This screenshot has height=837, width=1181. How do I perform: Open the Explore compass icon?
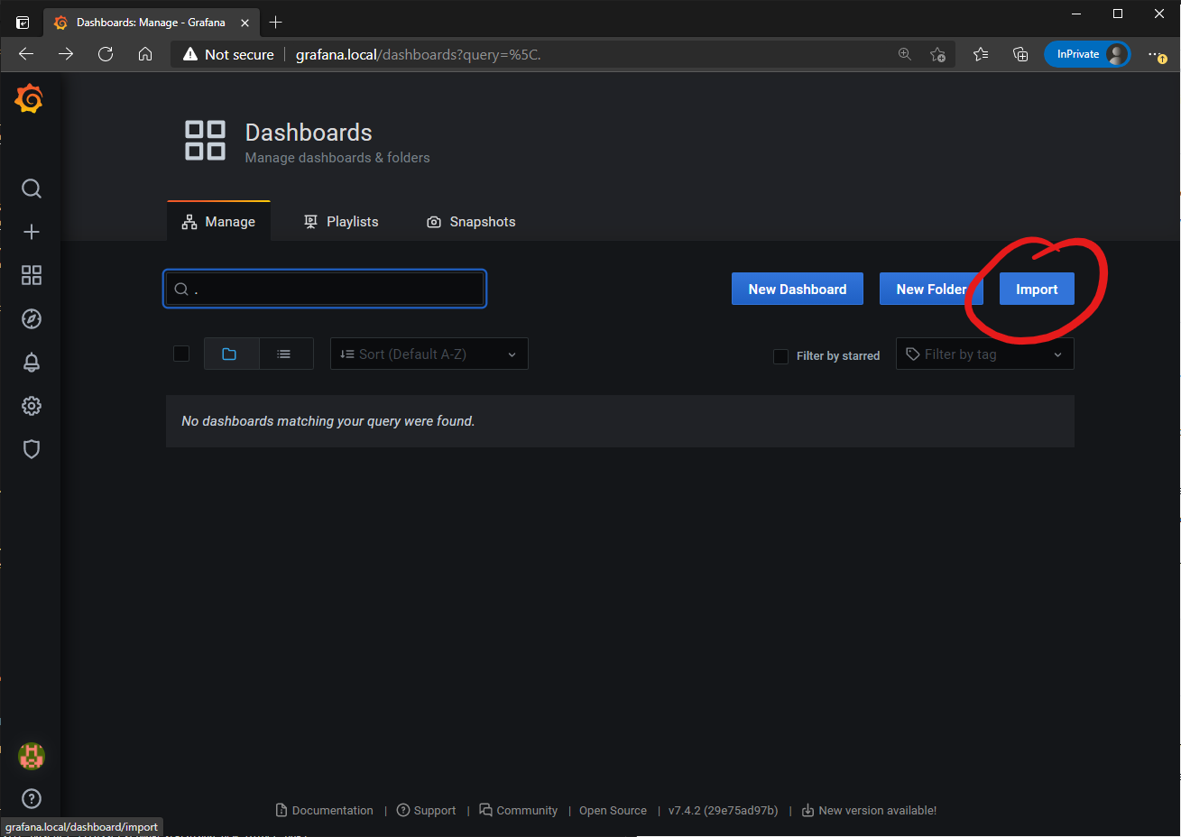(32, 318)
